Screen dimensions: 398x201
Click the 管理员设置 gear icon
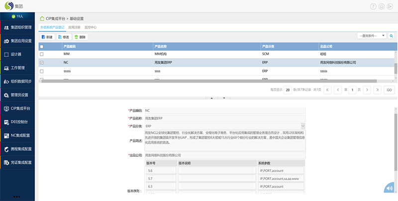point(6,95)
